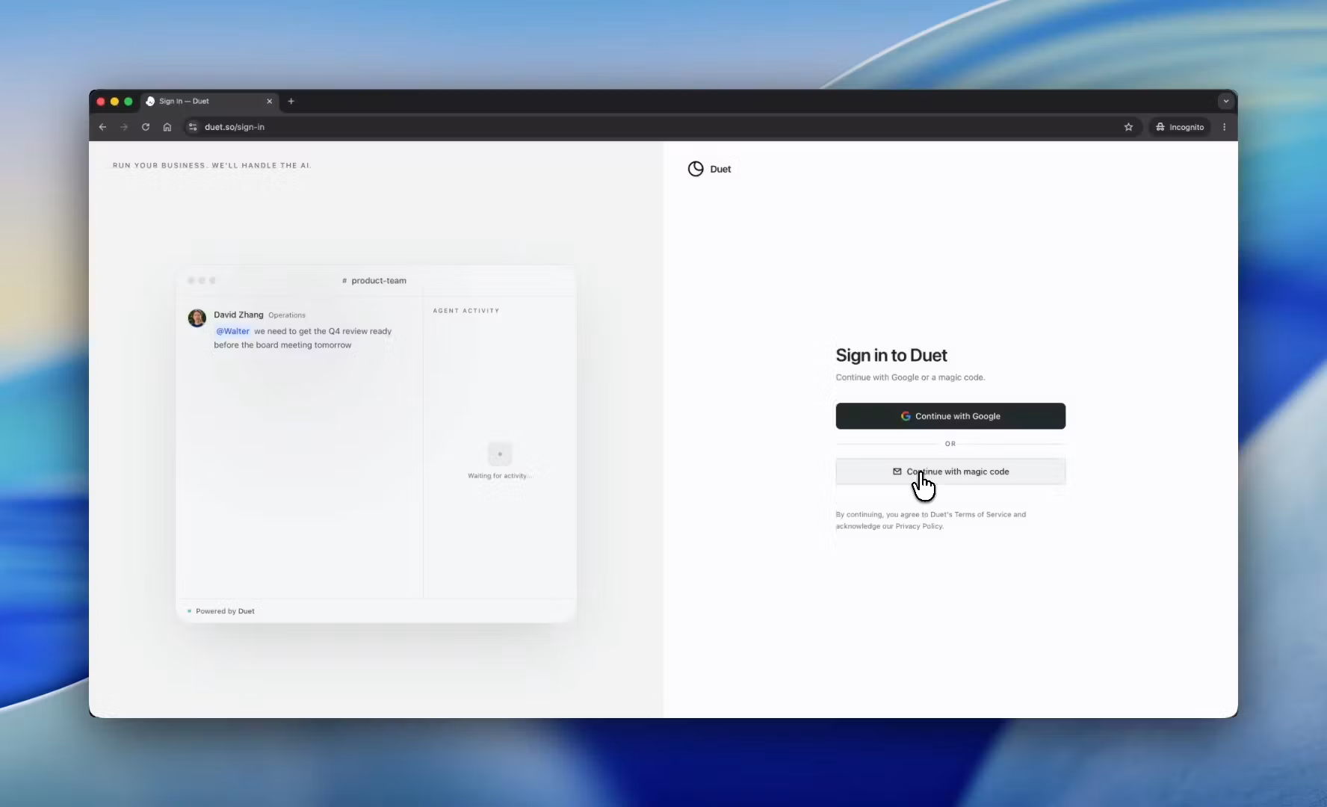Image resolution: width=1327 pixels, height=807 pixels.
Task: Minimize the browser with the yellow button
Action: coord(114,102)
